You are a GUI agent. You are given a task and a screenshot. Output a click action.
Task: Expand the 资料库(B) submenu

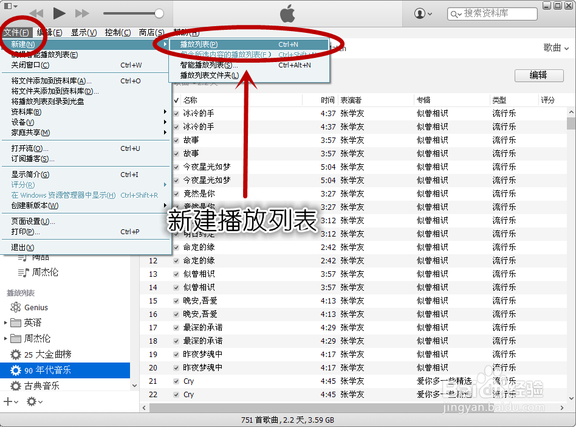(x=86, y=112)
